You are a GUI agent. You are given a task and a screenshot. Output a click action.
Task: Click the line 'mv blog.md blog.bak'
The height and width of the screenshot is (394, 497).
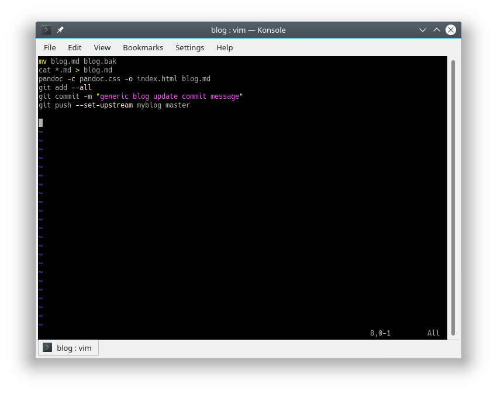(x=77, y=61)
